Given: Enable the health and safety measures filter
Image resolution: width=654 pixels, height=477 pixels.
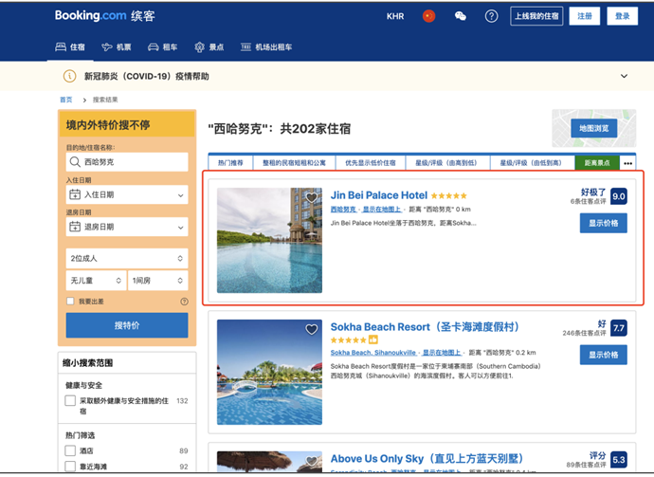Looking at the screenshot, I should pos(71,401).
